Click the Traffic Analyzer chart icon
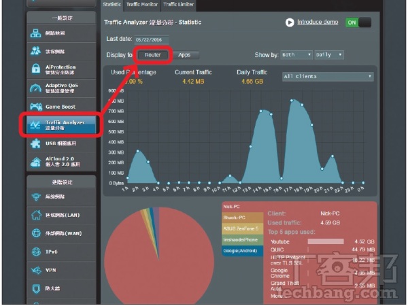Screen dimensions: 408x306 pyautogui.click(x=35, y=125)
